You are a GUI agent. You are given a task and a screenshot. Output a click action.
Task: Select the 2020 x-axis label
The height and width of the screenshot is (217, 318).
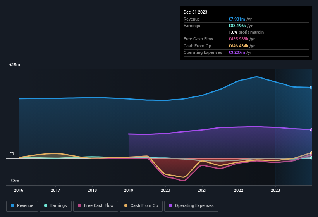pos(165,190)
